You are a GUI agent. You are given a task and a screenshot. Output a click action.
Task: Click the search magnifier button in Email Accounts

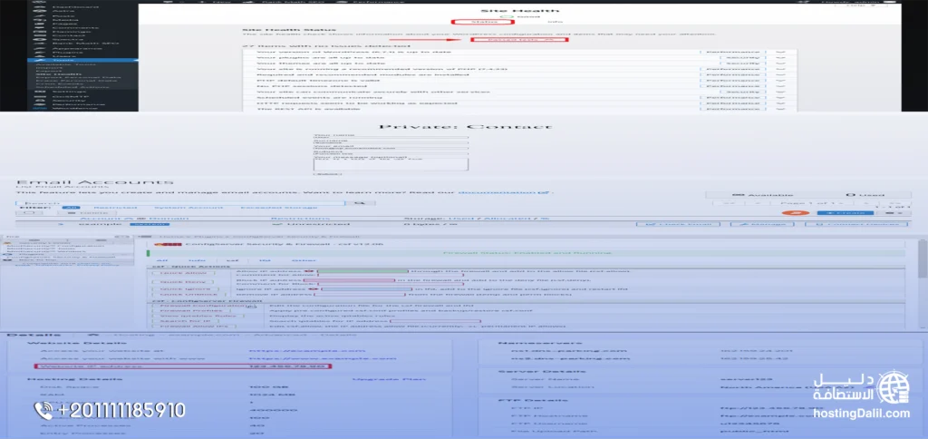coord(360,203)
